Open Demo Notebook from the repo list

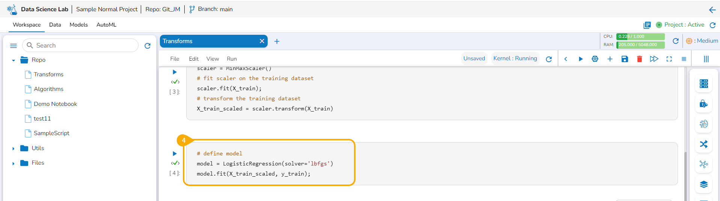pyautogui.click(x=55, y=104)
